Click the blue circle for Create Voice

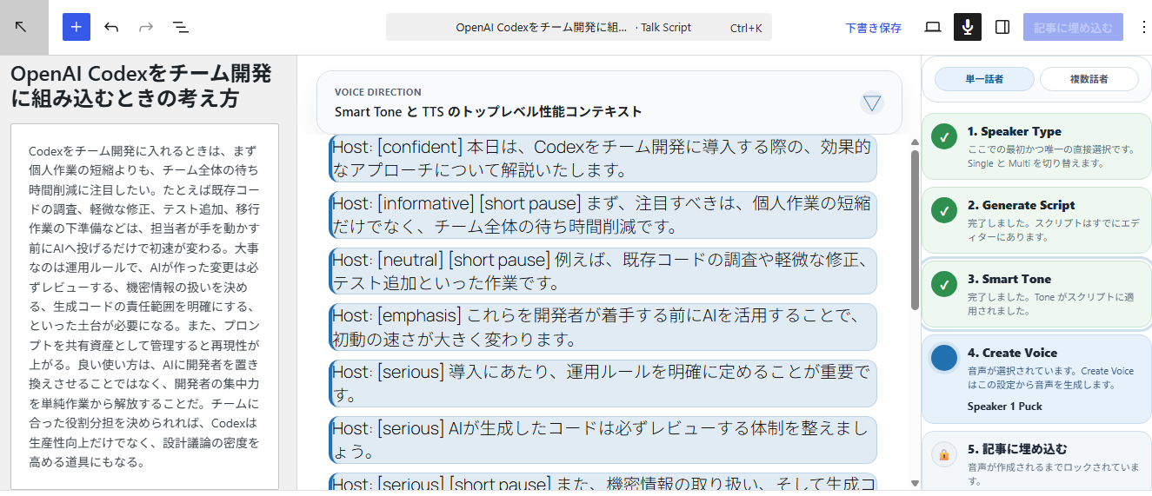(943, 358)
